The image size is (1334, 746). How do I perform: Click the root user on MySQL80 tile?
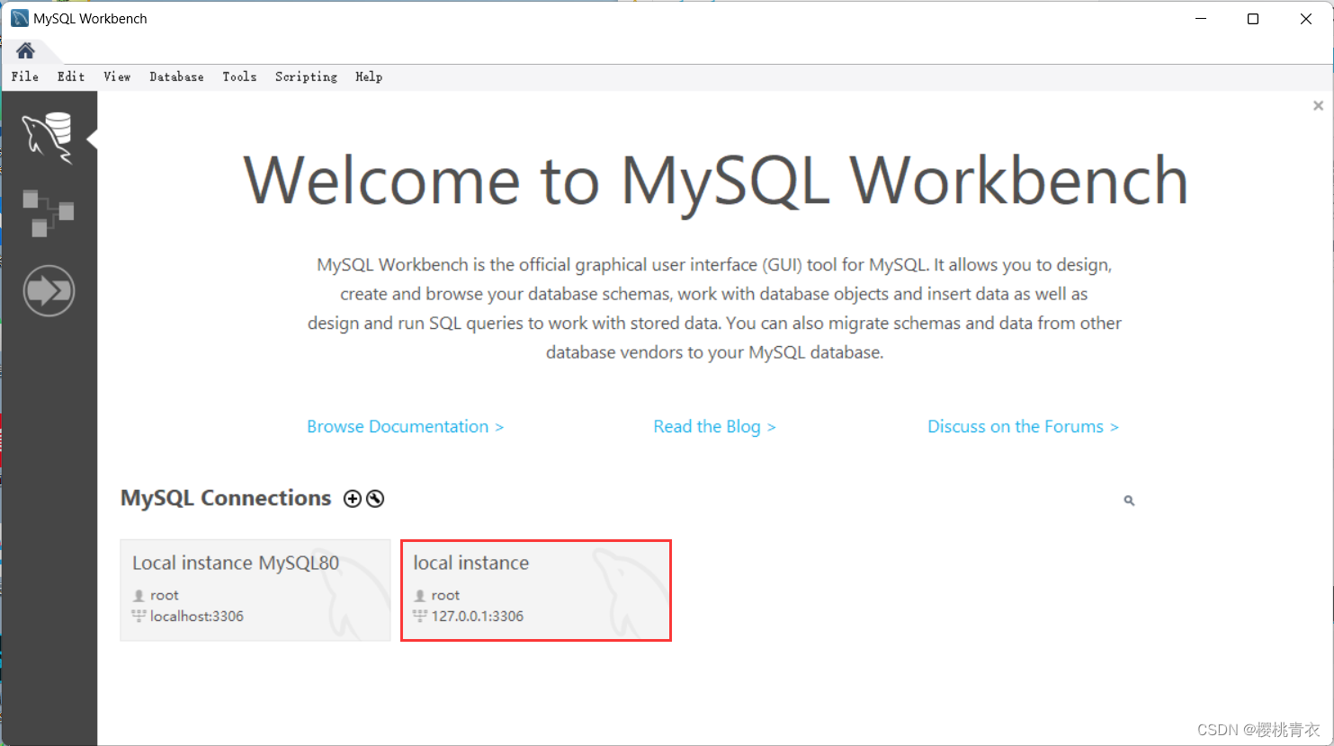(x=165, y=595)
